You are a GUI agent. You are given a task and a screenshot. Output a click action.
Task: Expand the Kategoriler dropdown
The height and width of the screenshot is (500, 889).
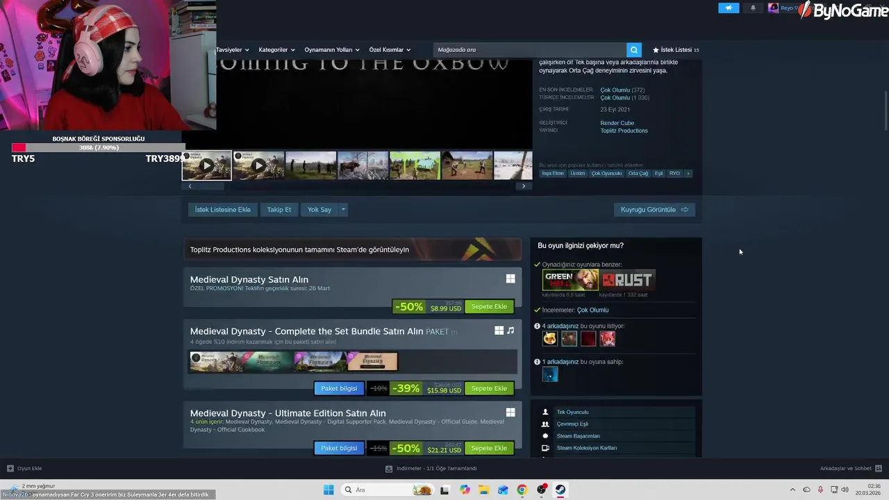pyautogui.click(x=276, y=50)
